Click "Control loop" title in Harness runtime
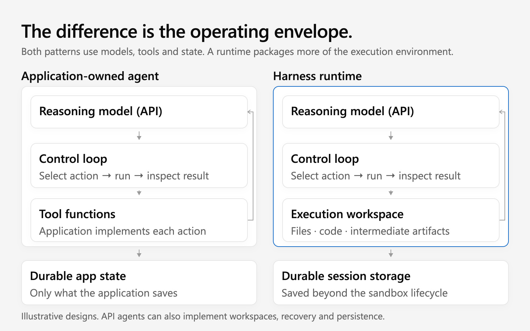 pyautogui.click(x=325, y=159)
